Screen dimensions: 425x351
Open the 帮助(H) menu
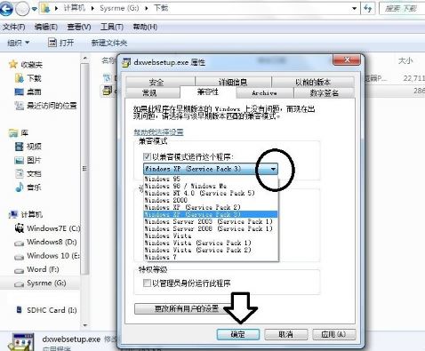tap(145, 27)
